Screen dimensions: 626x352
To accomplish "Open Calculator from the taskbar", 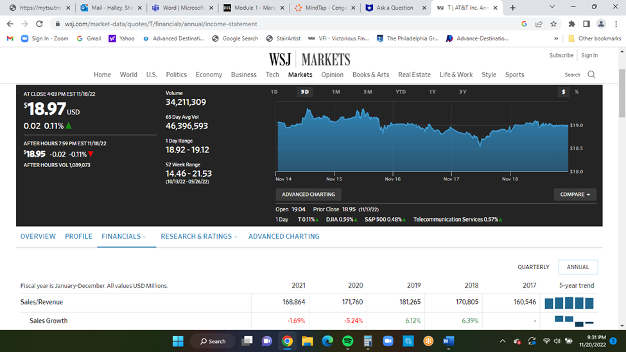I will tap(368, 341).
